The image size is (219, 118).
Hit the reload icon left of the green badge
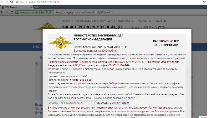pyautogui.click(x=12, y=12)
